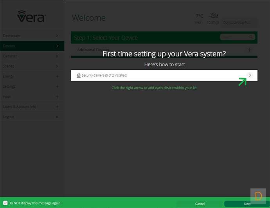270x208 pixels.
Task: Toggle 'Do NOT display this message again' checkbox
Action: [5, 203]
